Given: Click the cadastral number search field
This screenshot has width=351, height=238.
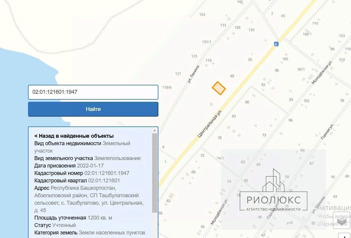Looking at the screenshot, I should click(x=93, y=92).
